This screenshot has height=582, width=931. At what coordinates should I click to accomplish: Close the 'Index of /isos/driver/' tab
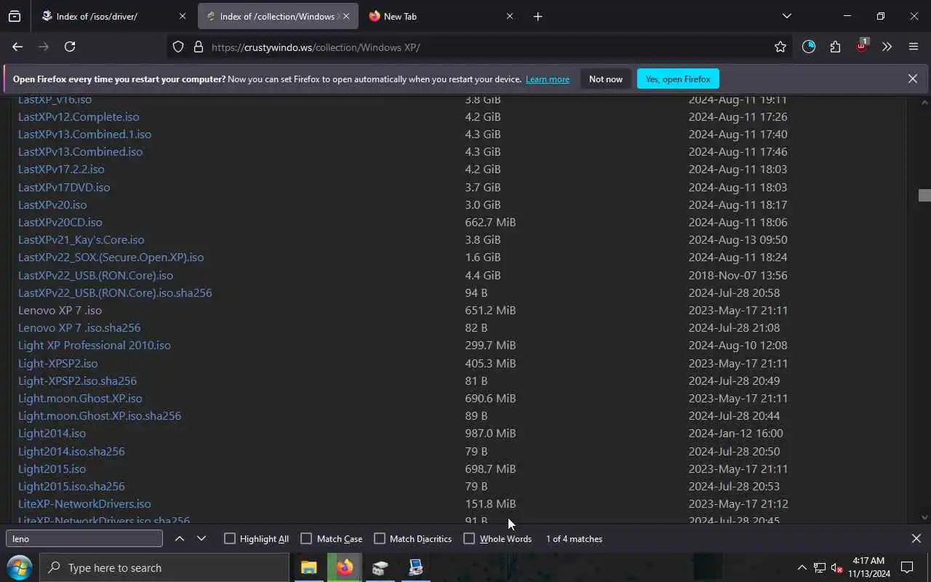183,16
